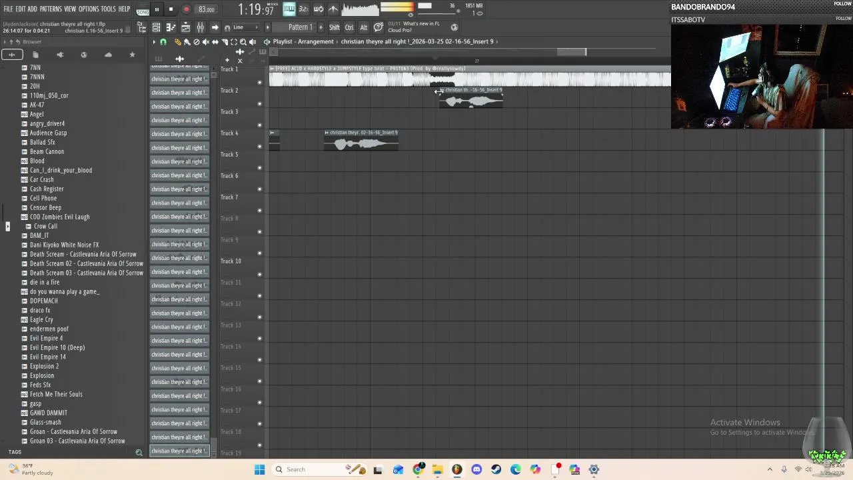The height and width of the screenshot is (480, 853).
Task: Open the Line snap dropdown
Action: point(245,27)
